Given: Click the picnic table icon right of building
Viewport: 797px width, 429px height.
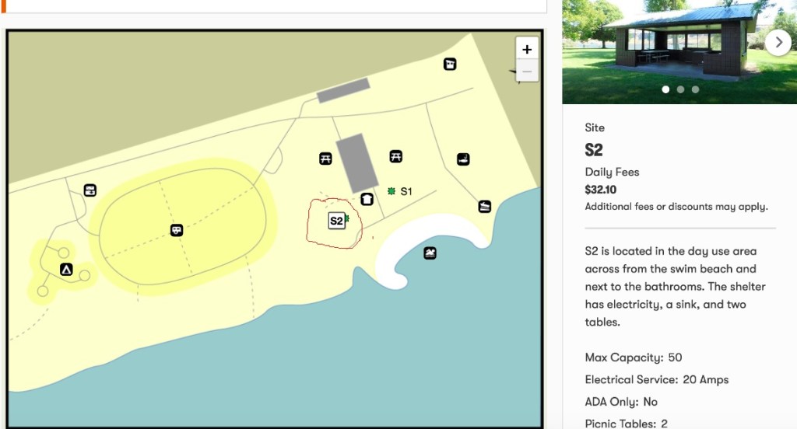Looking at the screenshot, I should point(395,156).
